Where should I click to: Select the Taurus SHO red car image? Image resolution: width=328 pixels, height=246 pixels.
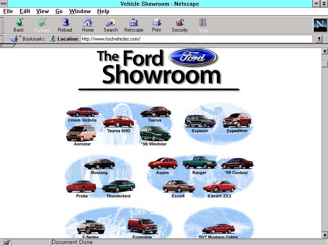click(x=118, y=122)
